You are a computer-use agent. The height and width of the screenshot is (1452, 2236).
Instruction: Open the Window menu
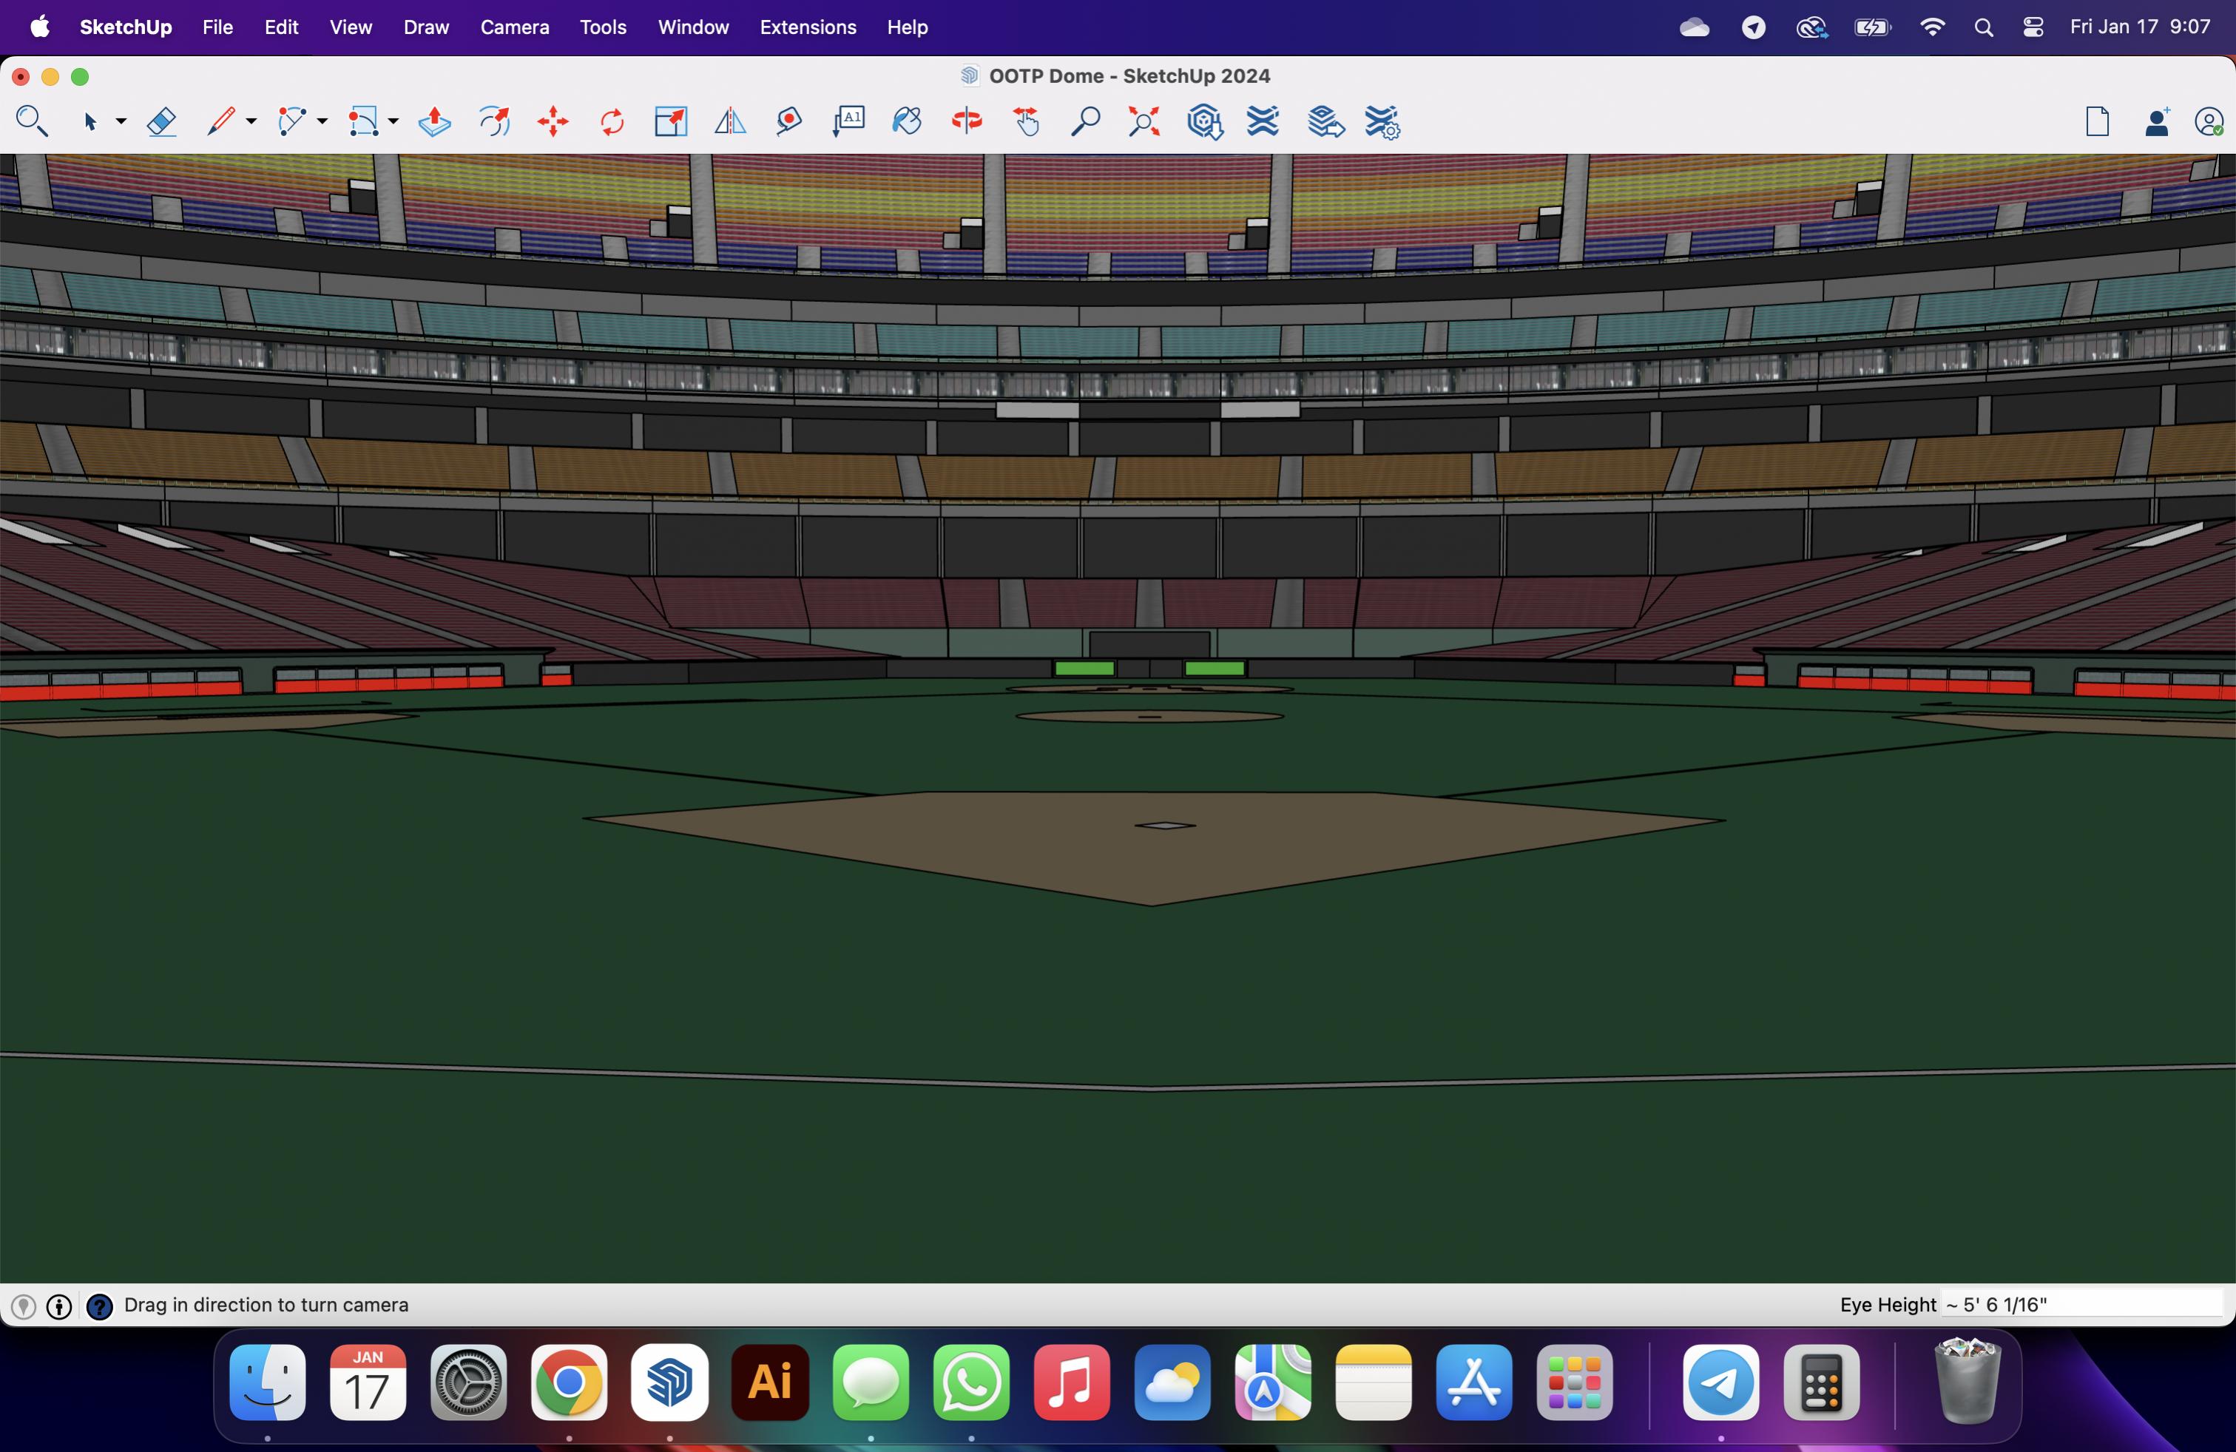pos(693,27)
